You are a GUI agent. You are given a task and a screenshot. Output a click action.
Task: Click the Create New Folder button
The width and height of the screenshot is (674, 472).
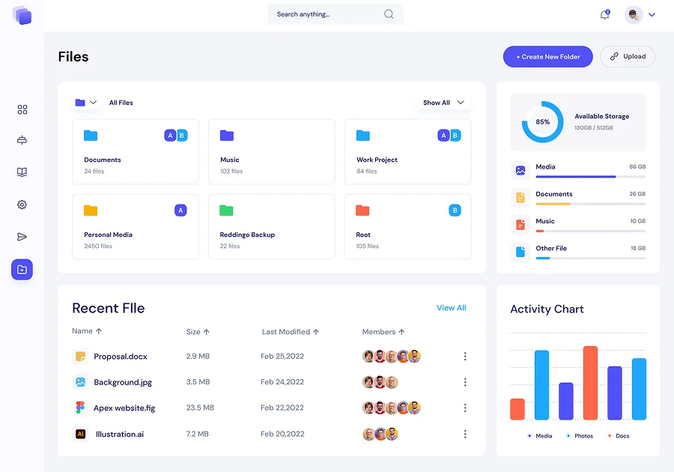click(548, 57)
